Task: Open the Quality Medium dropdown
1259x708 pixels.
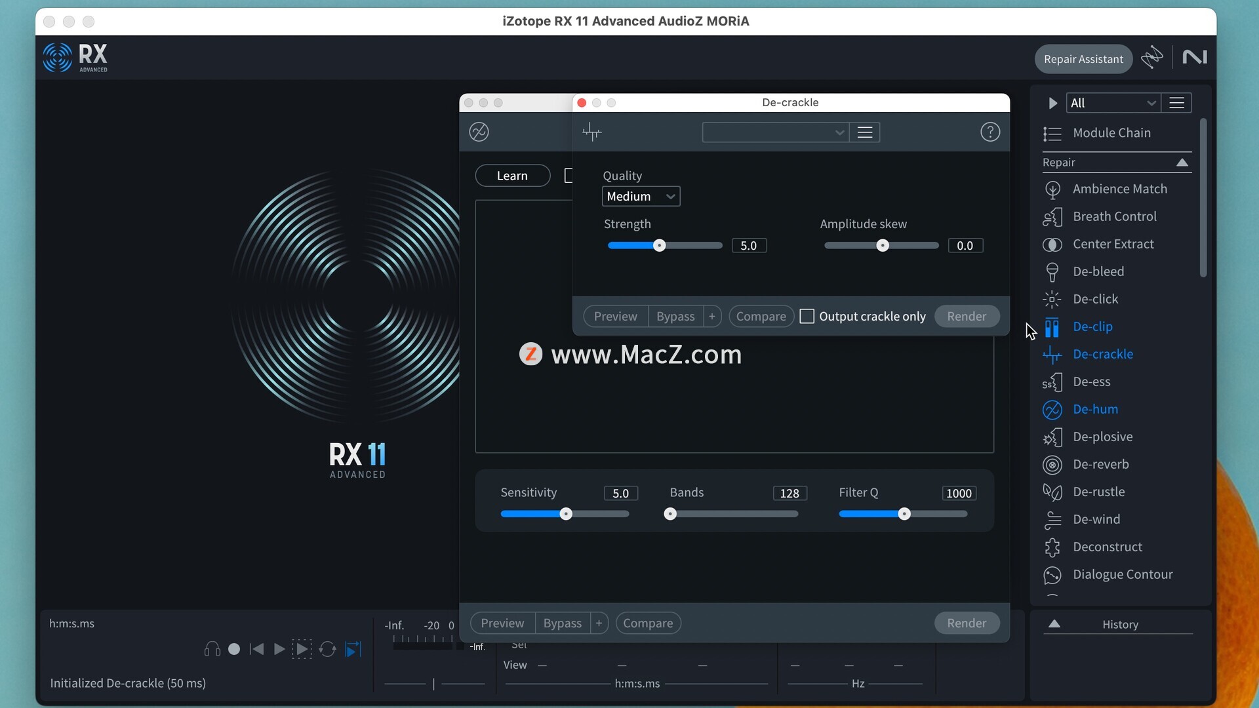Action: coord(641,197)
